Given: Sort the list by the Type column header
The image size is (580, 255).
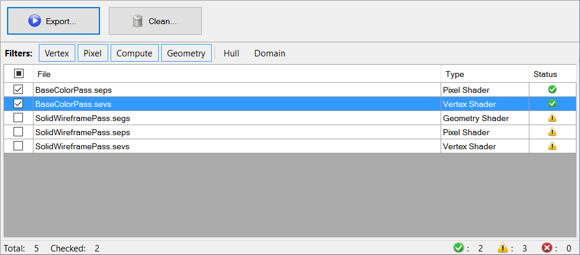Looking at the screenshot, I should coord(485,74).
